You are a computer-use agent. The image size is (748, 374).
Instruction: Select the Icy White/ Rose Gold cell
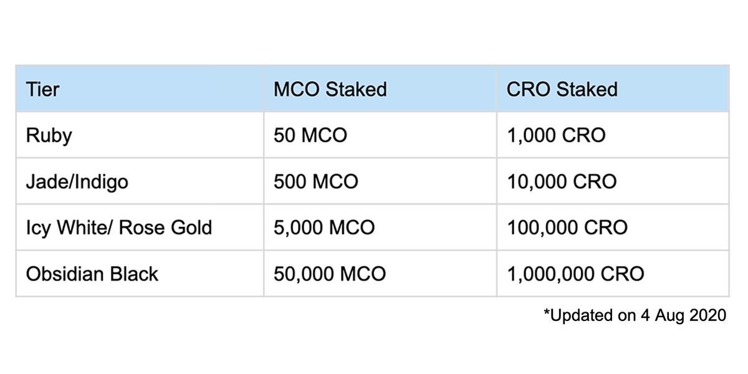pyautogui.click(x=118, y=228)
